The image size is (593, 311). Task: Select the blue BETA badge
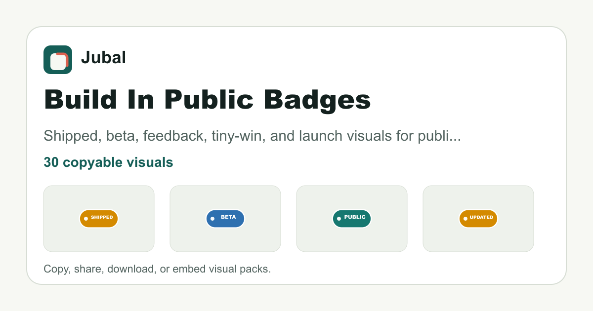pyautogui.click(x=225, y=219)
